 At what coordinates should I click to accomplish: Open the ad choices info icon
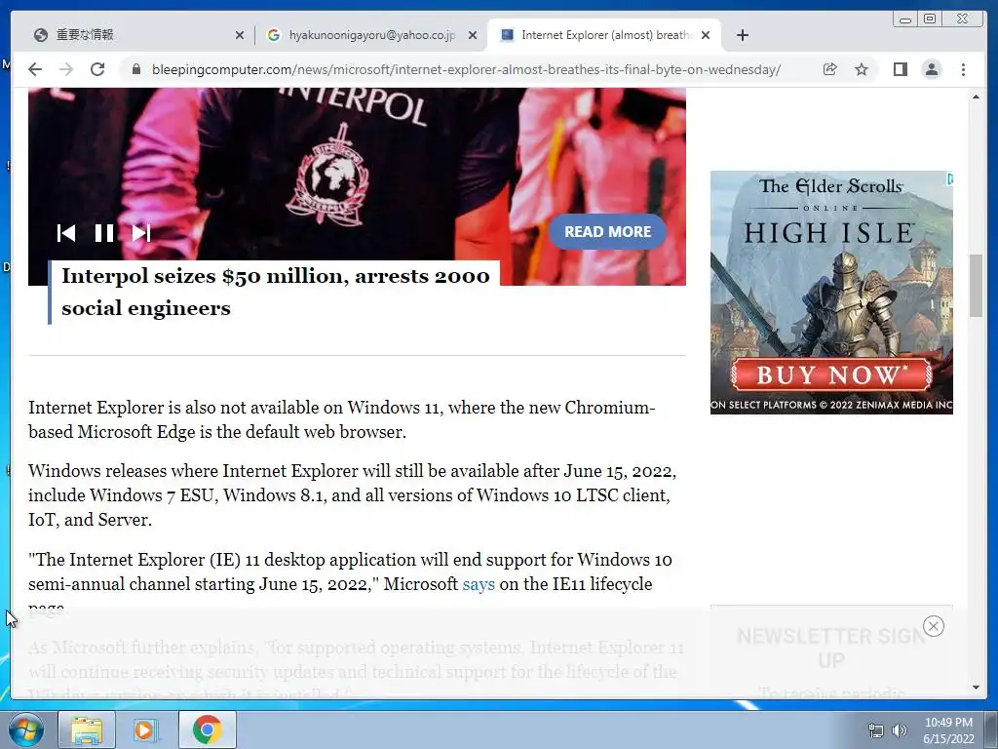[949, 179]
